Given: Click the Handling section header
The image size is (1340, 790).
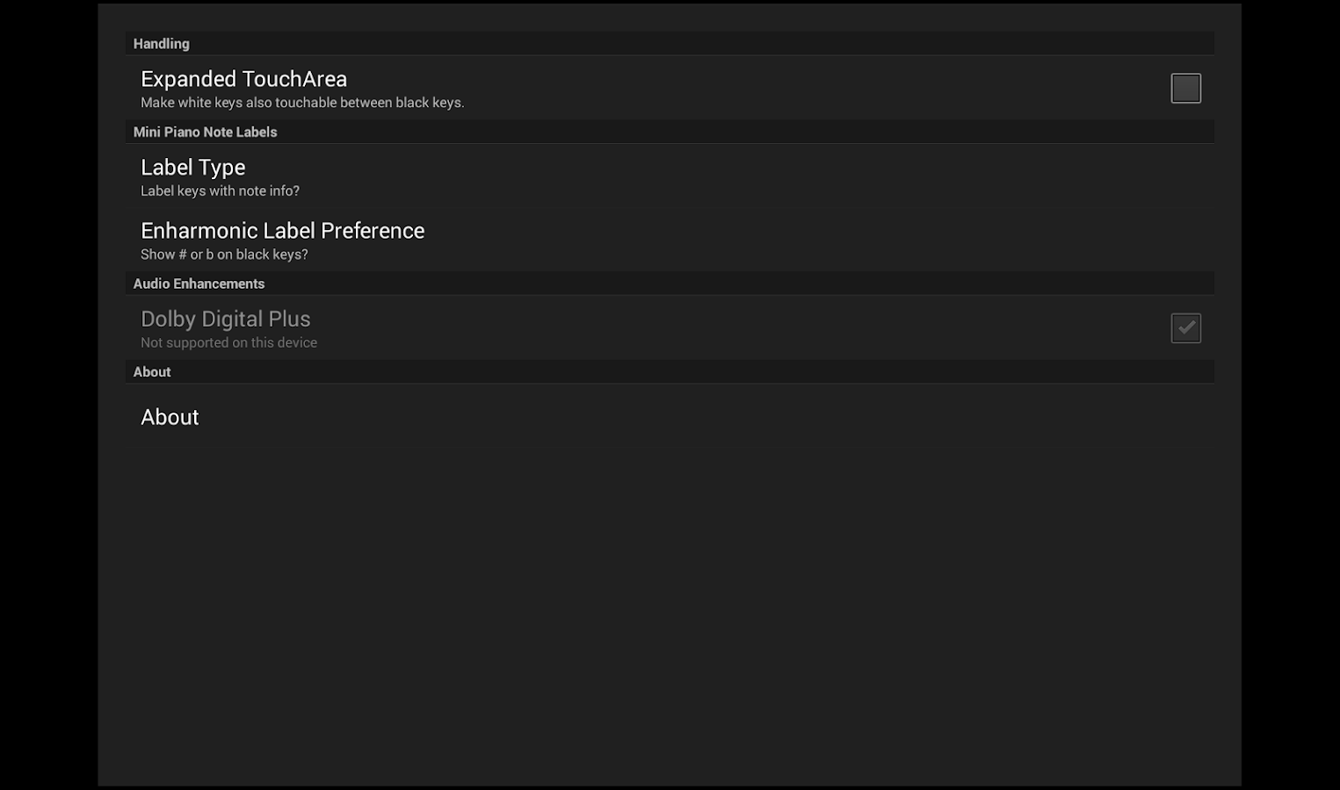Looking at the screenshot, I should coord(161,44).
